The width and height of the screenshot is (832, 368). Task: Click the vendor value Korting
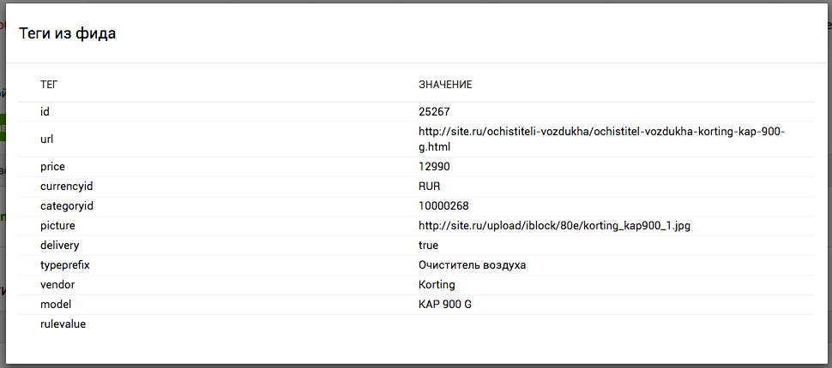437,285
